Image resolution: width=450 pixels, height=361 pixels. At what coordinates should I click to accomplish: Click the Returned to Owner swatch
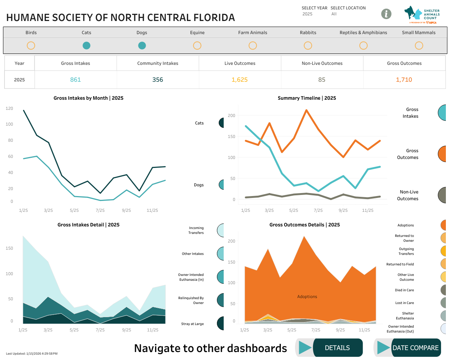(443, 238)
